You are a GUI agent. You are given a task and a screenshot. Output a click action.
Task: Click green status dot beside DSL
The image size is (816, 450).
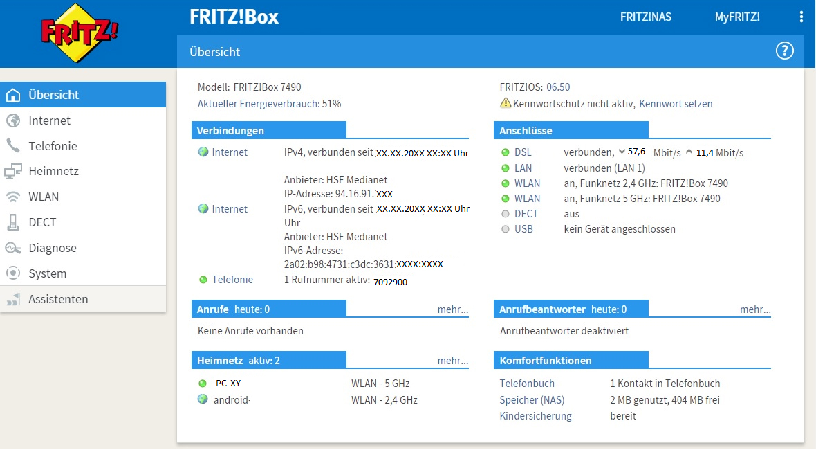point(506,152)
